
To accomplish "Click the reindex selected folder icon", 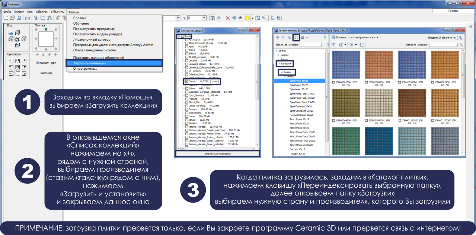I will click(296, 37).
